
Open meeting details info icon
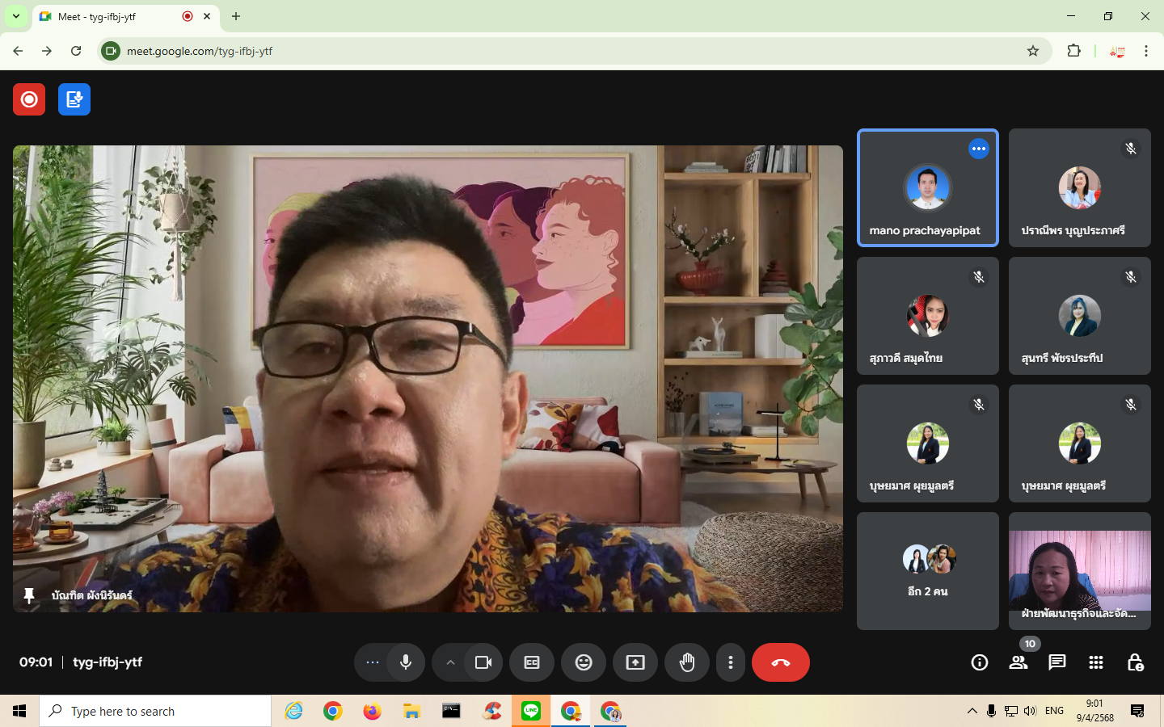click(x=980, y=662)
